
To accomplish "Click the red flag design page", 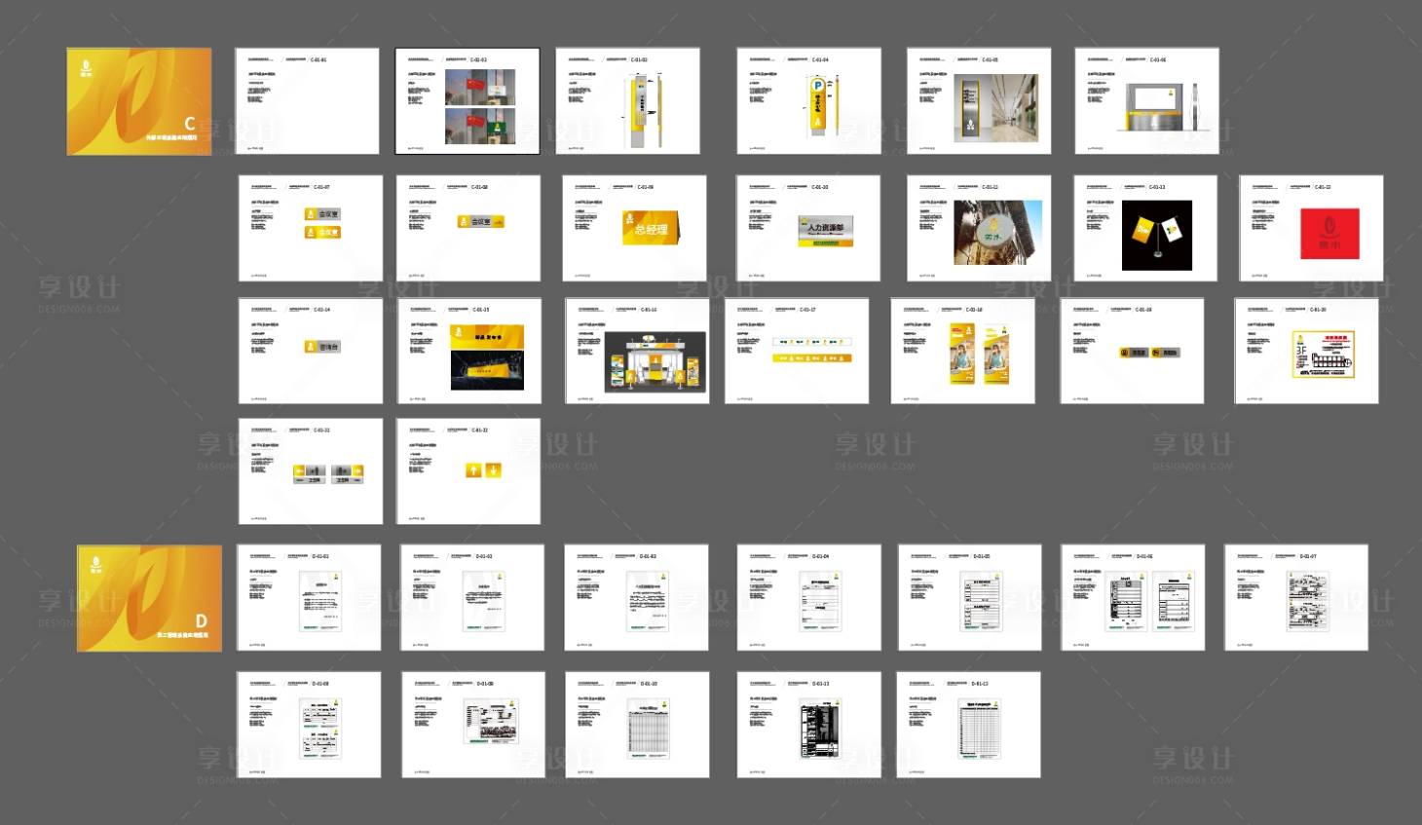I will click(x=1311, y=228).
